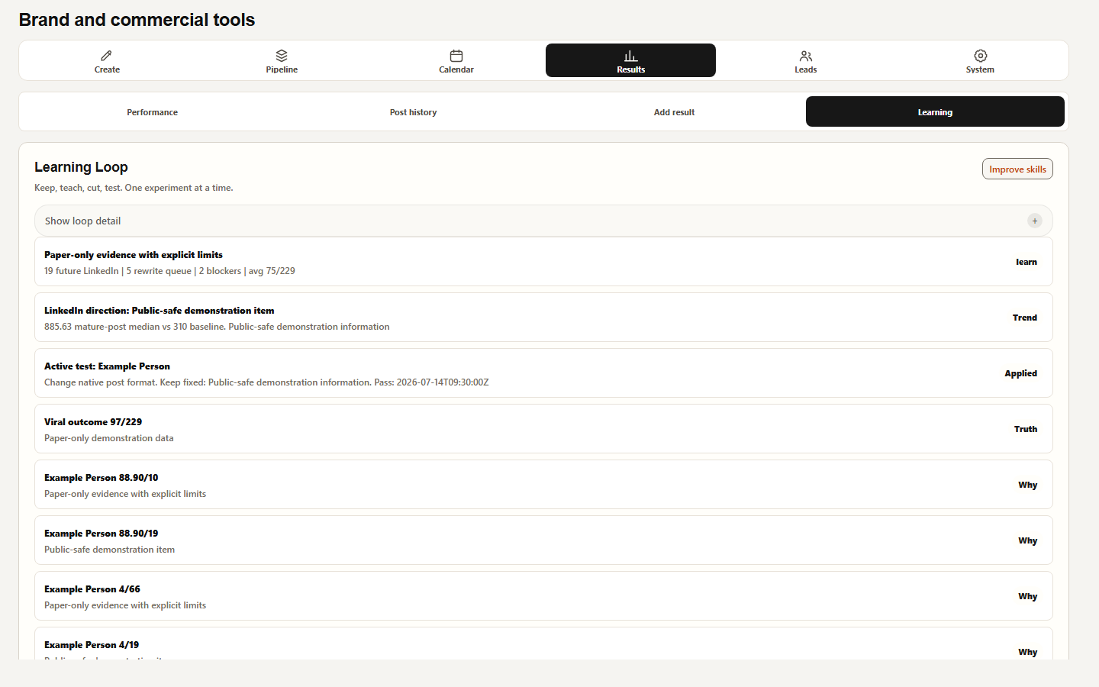The image size is (1099, 687).
Task: Open the System gear icon
Action: click(980, 56)
